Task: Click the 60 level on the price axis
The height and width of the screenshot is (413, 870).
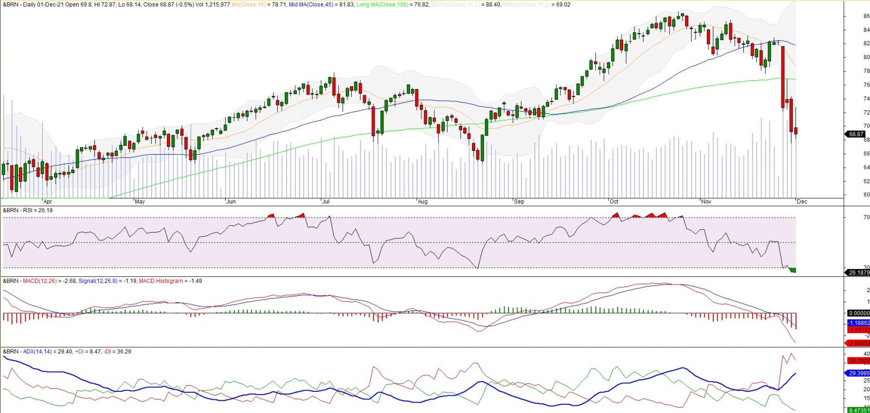Action: (x=866, y=195)
